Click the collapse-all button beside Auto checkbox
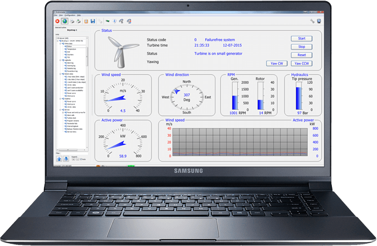 coord(78,159)
